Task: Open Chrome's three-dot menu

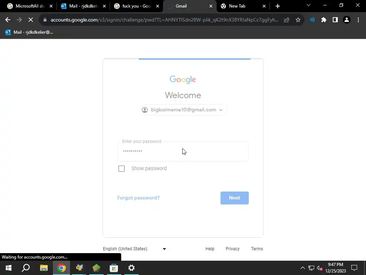Action: click(358, 20)
